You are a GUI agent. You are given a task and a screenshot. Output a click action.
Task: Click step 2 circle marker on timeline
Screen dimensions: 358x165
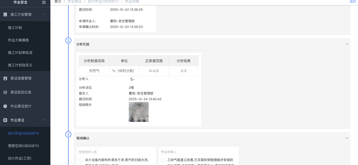pos(68,40)
